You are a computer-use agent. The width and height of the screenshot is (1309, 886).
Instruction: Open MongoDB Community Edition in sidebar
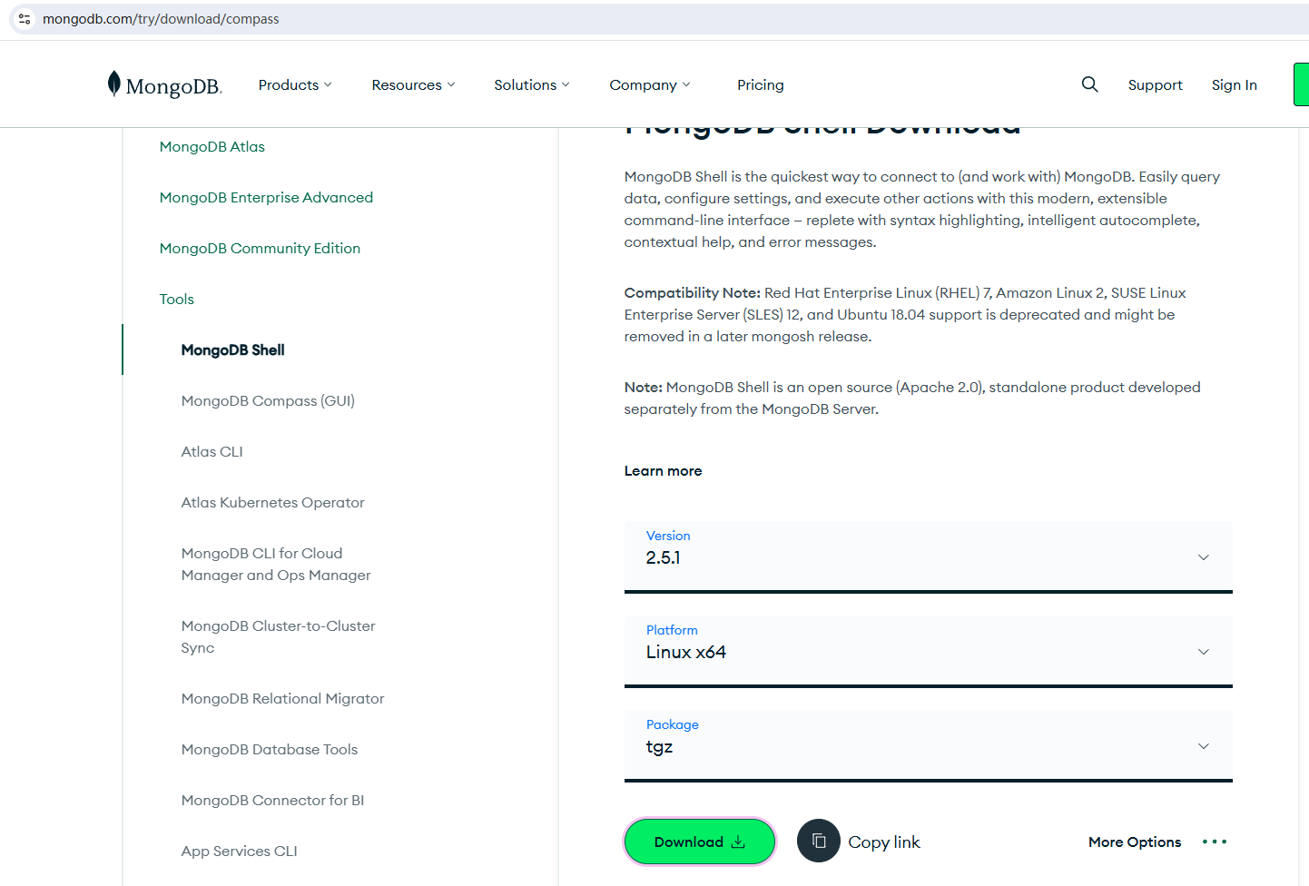point(260,248)
